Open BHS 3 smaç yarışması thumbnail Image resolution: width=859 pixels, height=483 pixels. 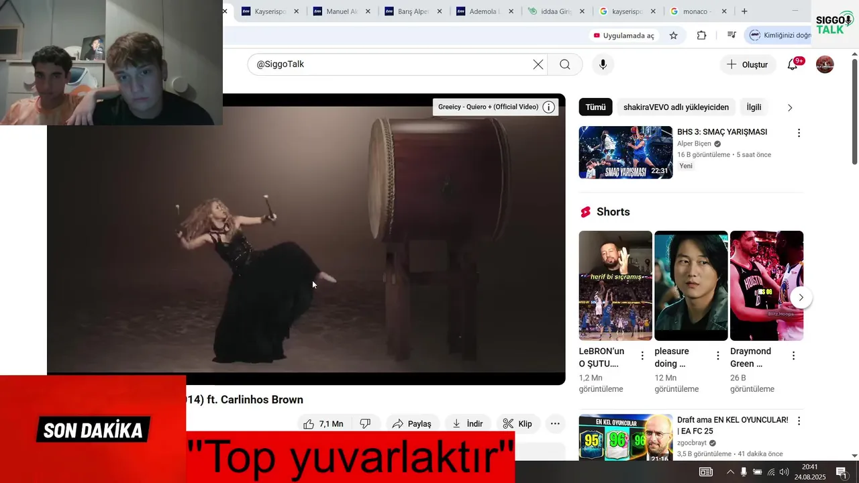pos(625,152)
